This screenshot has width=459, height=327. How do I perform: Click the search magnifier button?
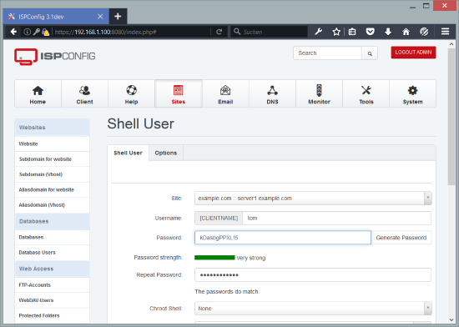370,53
